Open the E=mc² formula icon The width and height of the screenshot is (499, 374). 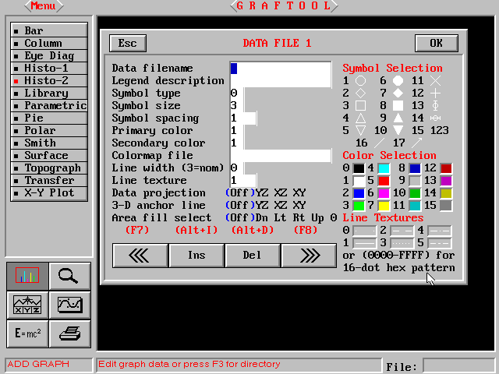(27, 333)
